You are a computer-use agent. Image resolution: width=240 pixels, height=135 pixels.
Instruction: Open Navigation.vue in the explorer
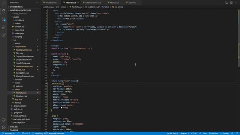click(22, 73)
